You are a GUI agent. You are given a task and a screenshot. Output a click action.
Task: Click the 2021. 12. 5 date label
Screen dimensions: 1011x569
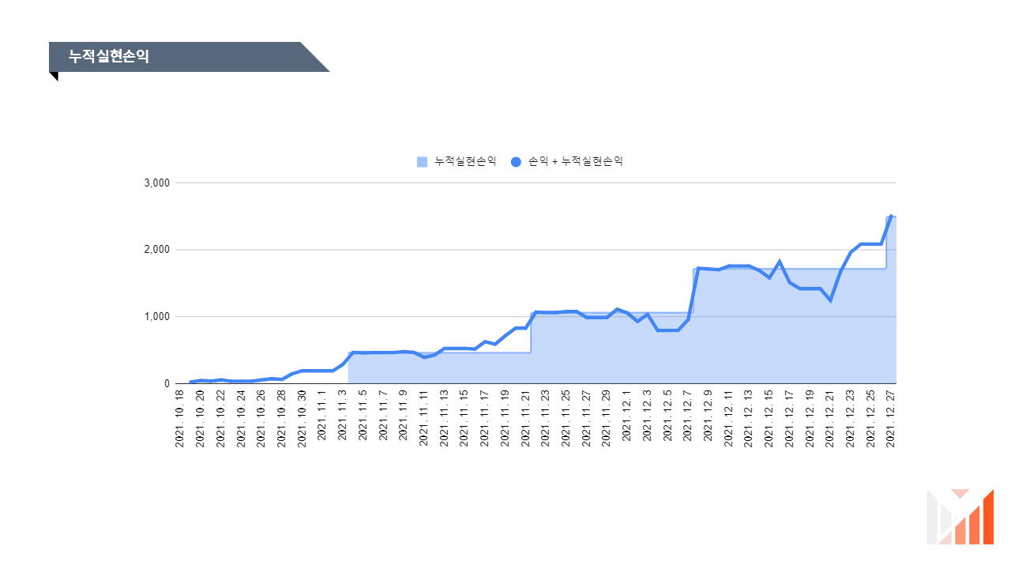coord(668,416)
